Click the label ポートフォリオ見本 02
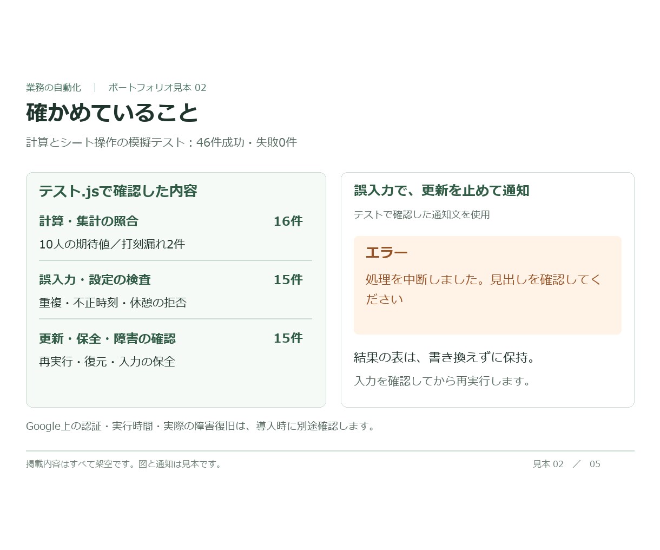This screenshot has height=550, width=660. pyautogui.click(x=157, y=88)
